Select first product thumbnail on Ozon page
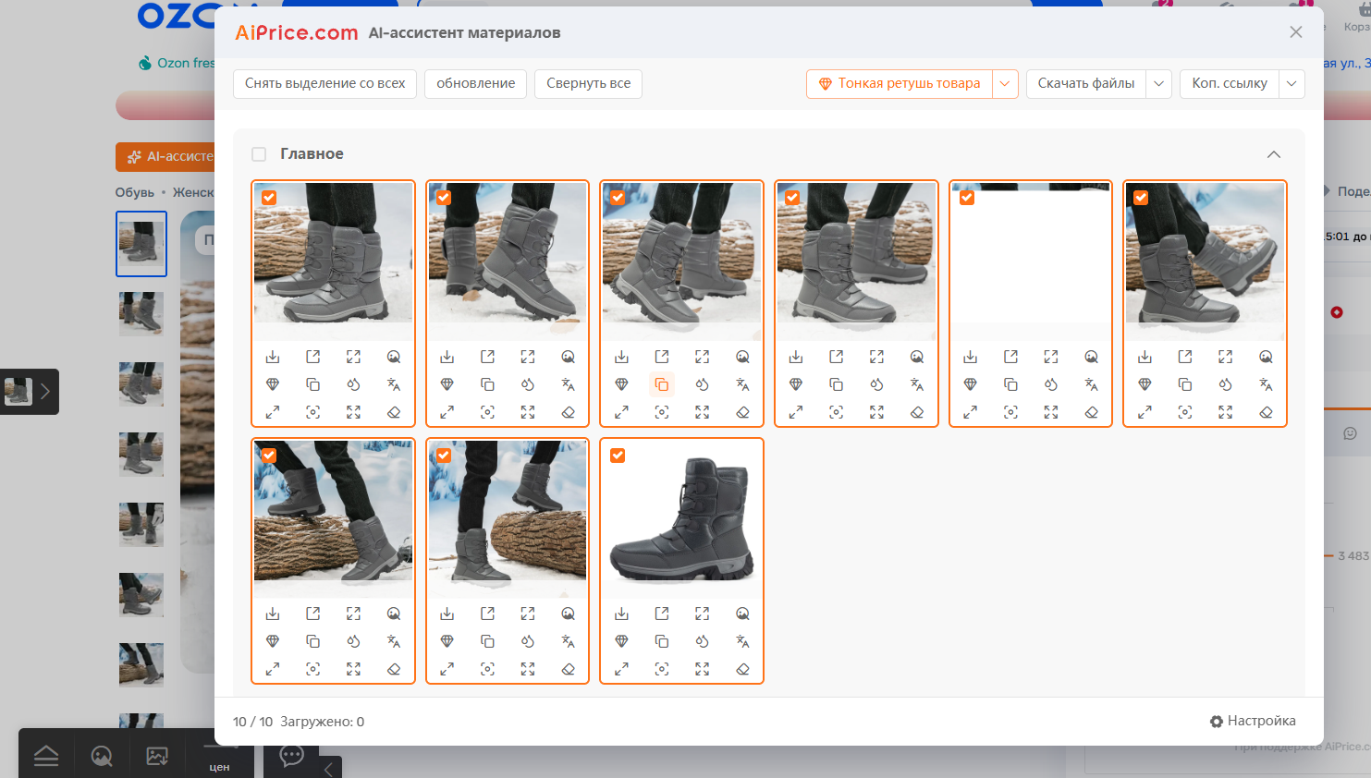 point(141,244)
